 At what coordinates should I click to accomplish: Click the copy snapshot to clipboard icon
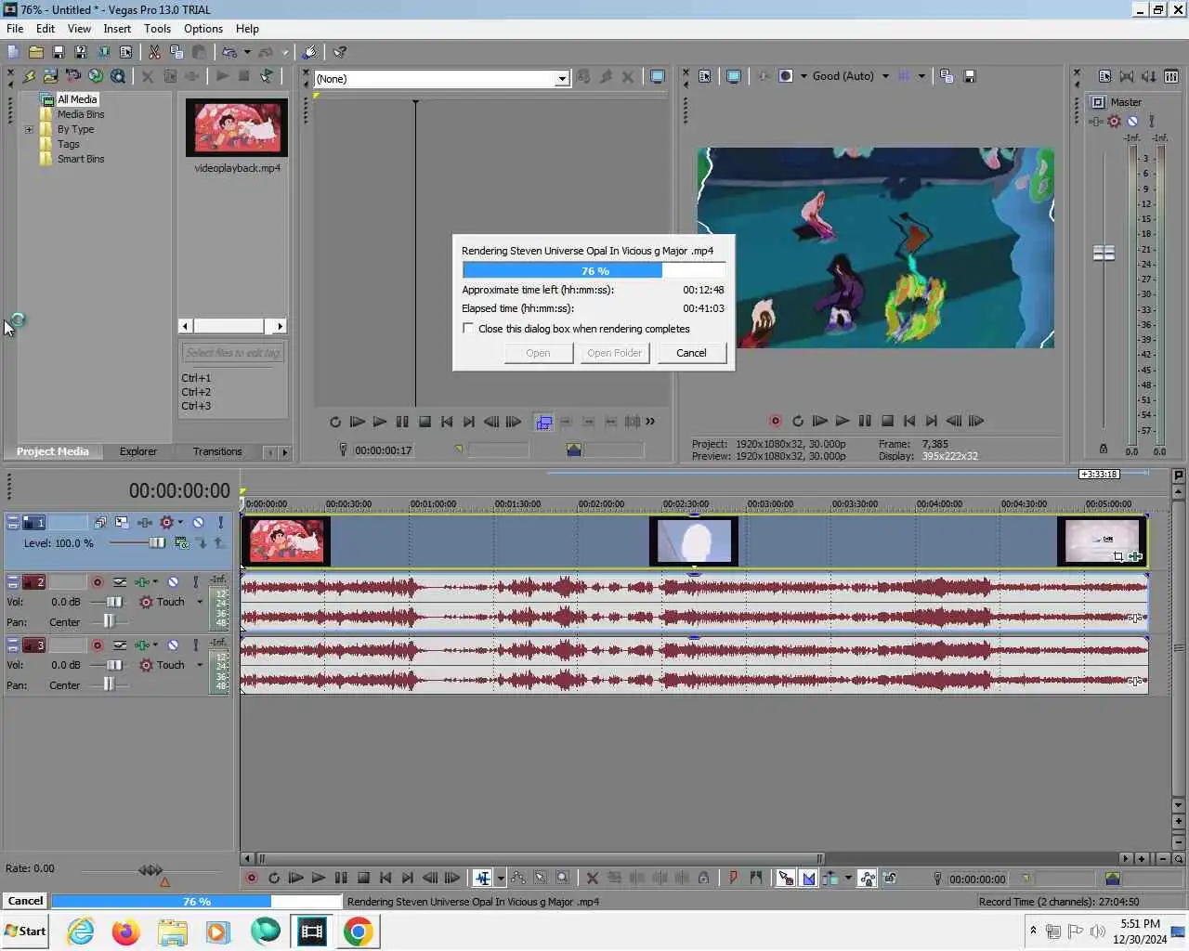[947, 76]
